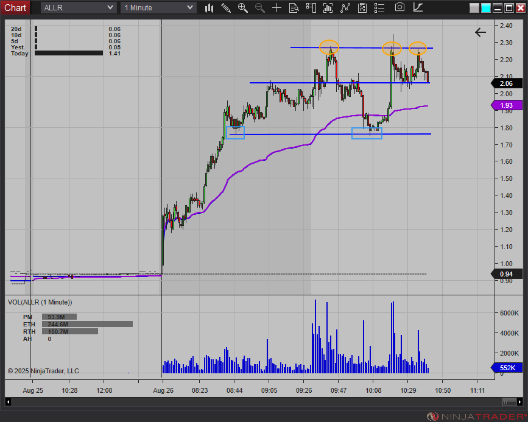
Task: Click the zoom in magnifier
Action: [x=243, y=8]
